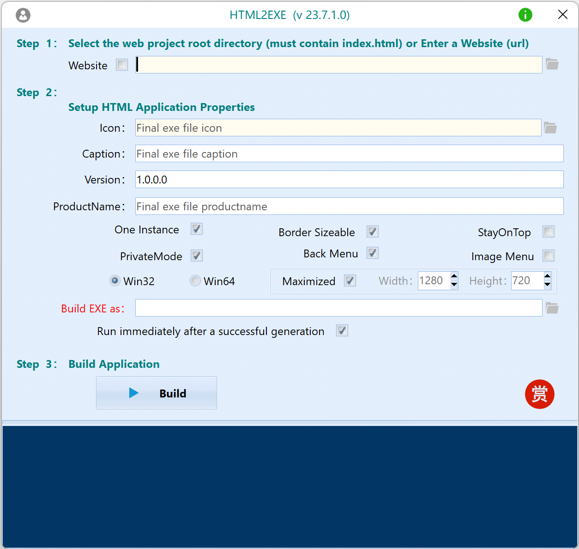Toggle Run immediately after successful generation
This screenshot has width=579, height=549.
(342, 330)
